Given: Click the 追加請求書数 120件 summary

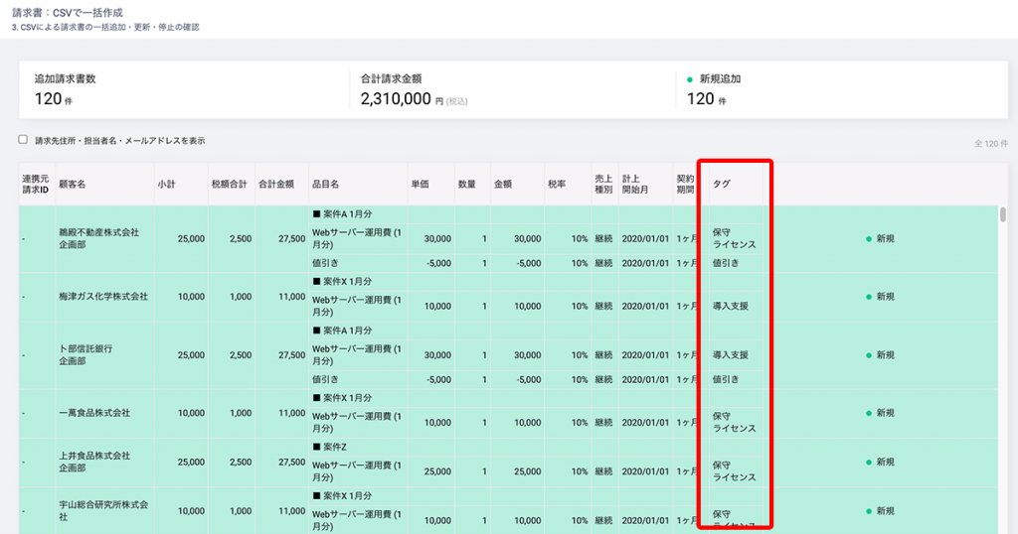Looking at the screenshot, I should click(65, 89).
